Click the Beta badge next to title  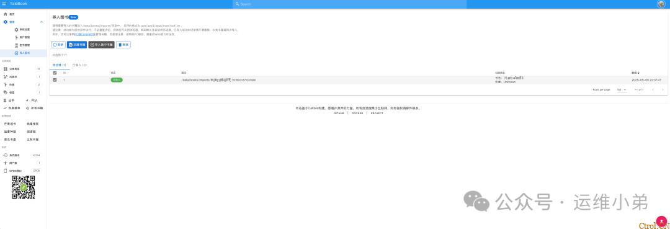[x=73, y=17]
